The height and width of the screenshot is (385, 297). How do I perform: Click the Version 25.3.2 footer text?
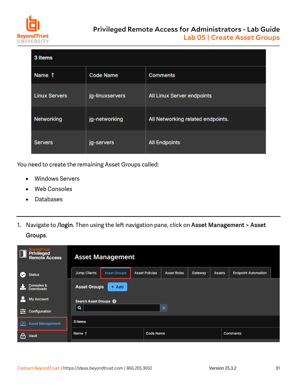[222, 368]
